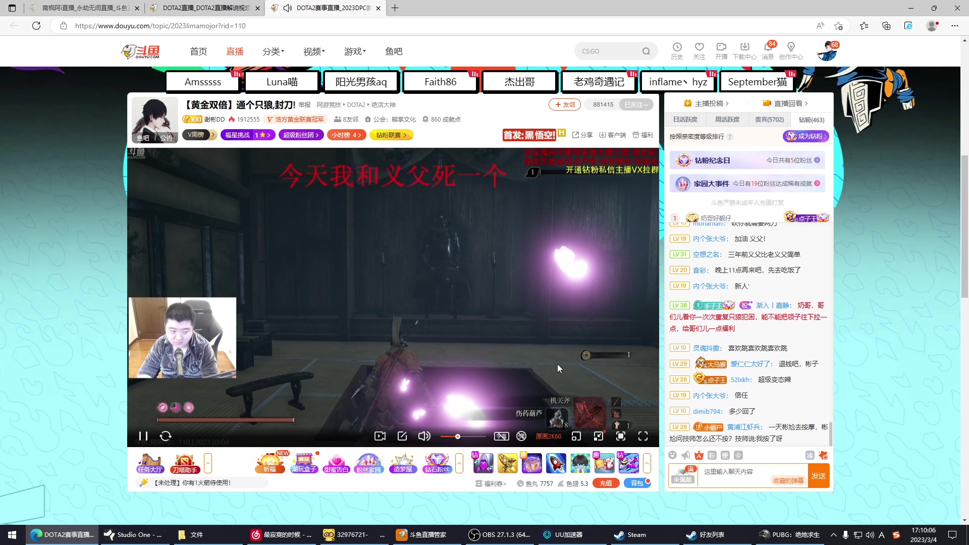Enter full screen video mode
The height and width of the screenshot is (545, 969).
click(643, 436)
